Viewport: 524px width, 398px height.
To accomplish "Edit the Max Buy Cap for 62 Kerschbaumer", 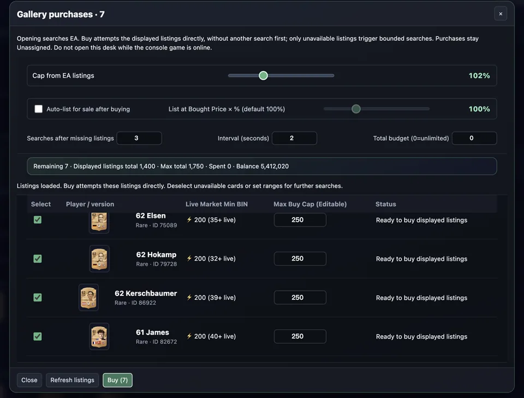I will (300, 298).
